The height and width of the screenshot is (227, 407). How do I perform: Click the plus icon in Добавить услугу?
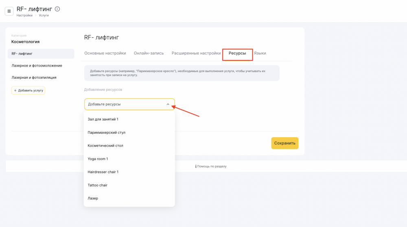tap(15, 91)
